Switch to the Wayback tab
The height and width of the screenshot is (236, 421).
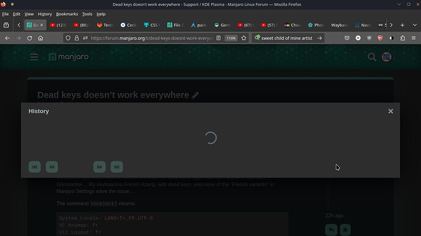pyautogui.click(x=339, y=25)
